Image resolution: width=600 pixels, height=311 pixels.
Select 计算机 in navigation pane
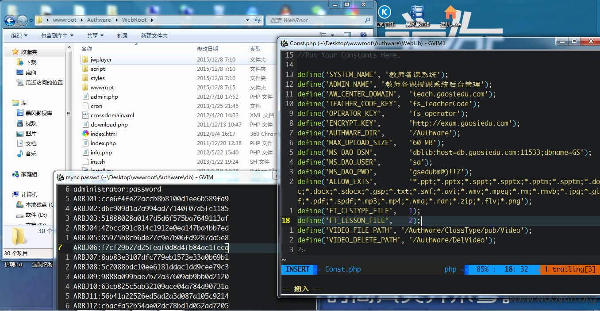click(x=25, y=195)
